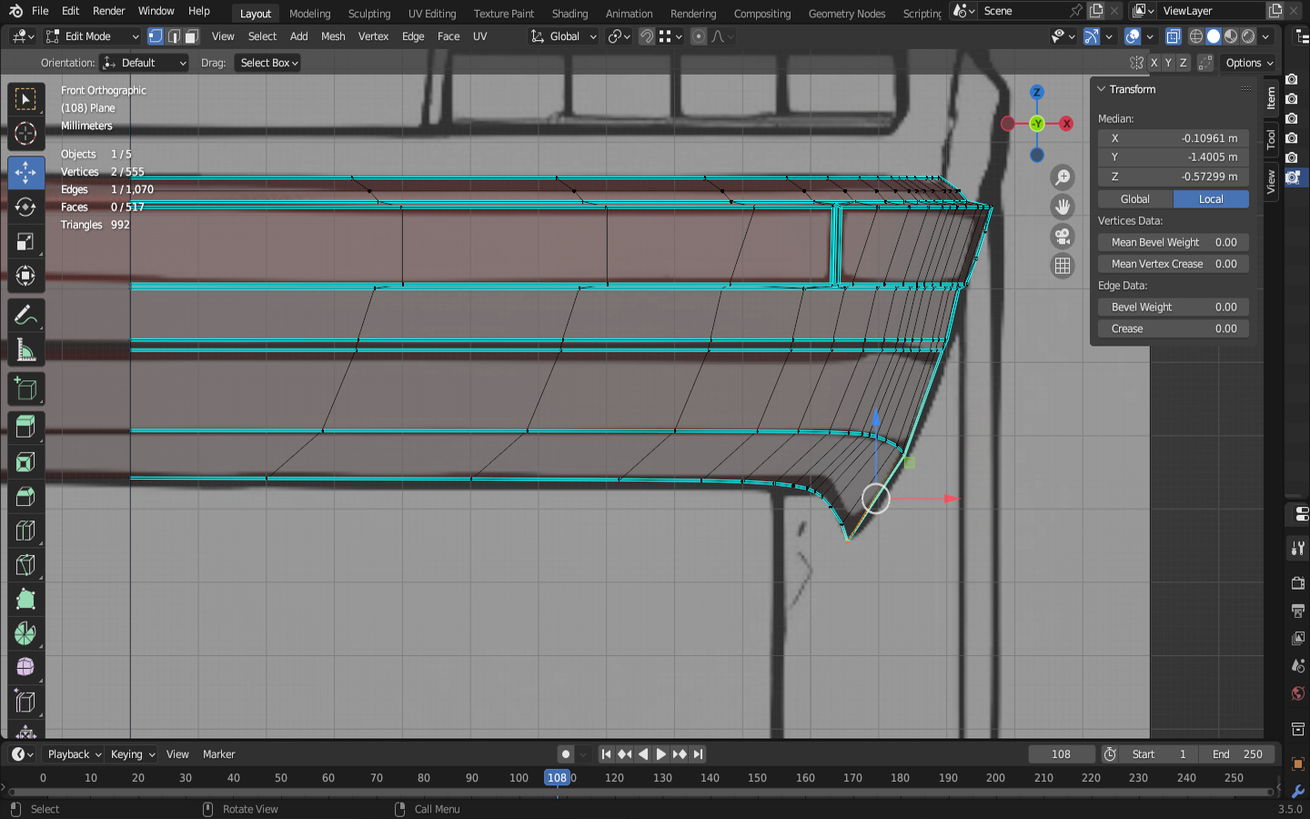Open the Vertex menu

[373, 36]
